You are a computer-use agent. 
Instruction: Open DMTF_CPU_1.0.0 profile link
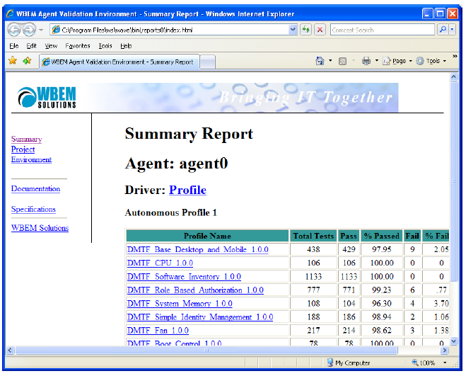click(x=160, y=263)
